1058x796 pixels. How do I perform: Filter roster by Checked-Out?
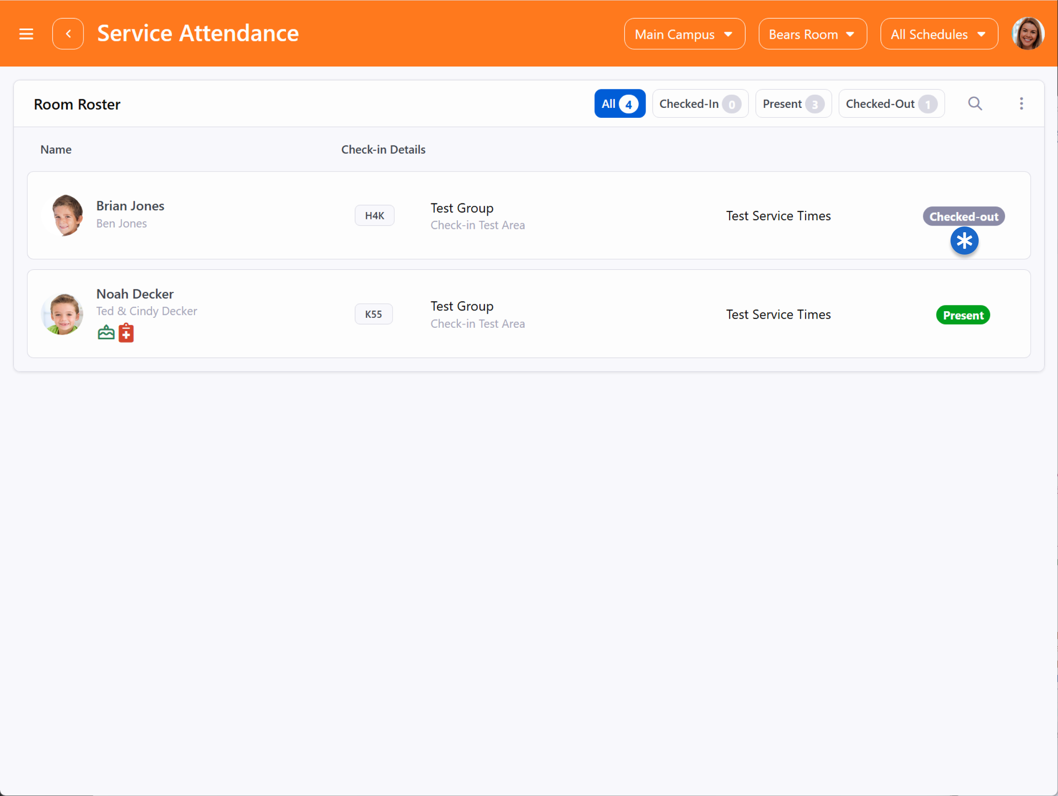(x=891, y=104)
